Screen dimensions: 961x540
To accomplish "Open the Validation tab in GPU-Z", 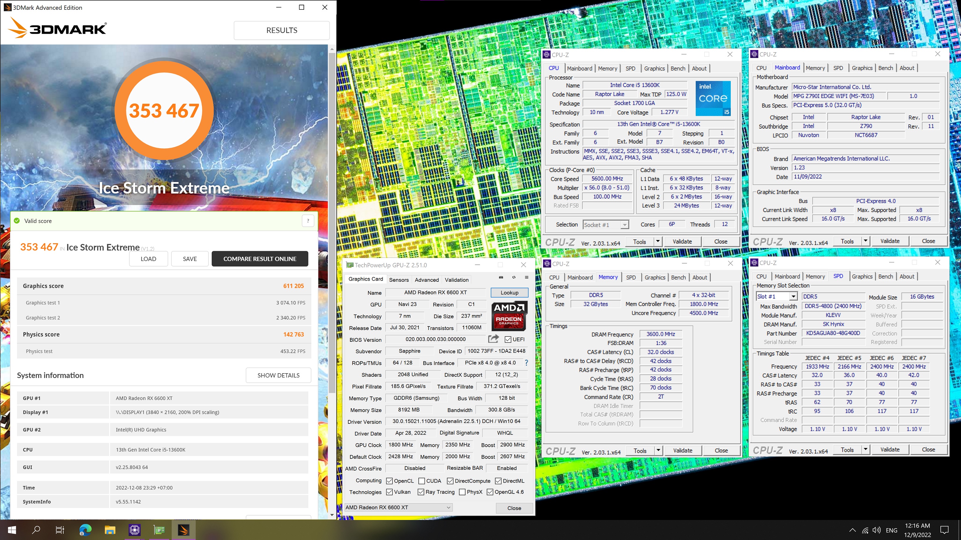I will click(457, 279).
